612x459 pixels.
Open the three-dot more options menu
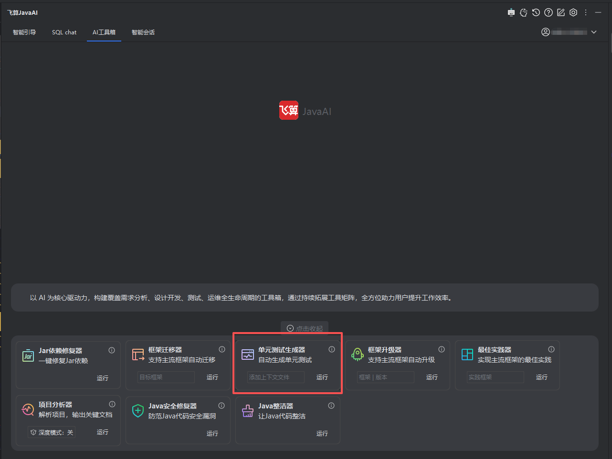pyautogui.click(x=586, y=12)
